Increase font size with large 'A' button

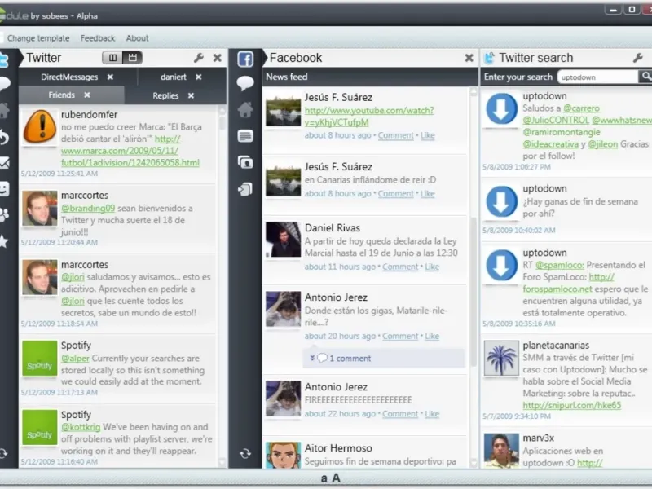point(336,478)
